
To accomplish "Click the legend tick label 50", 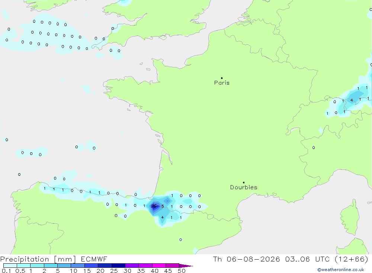I will [x=182, y=271].
